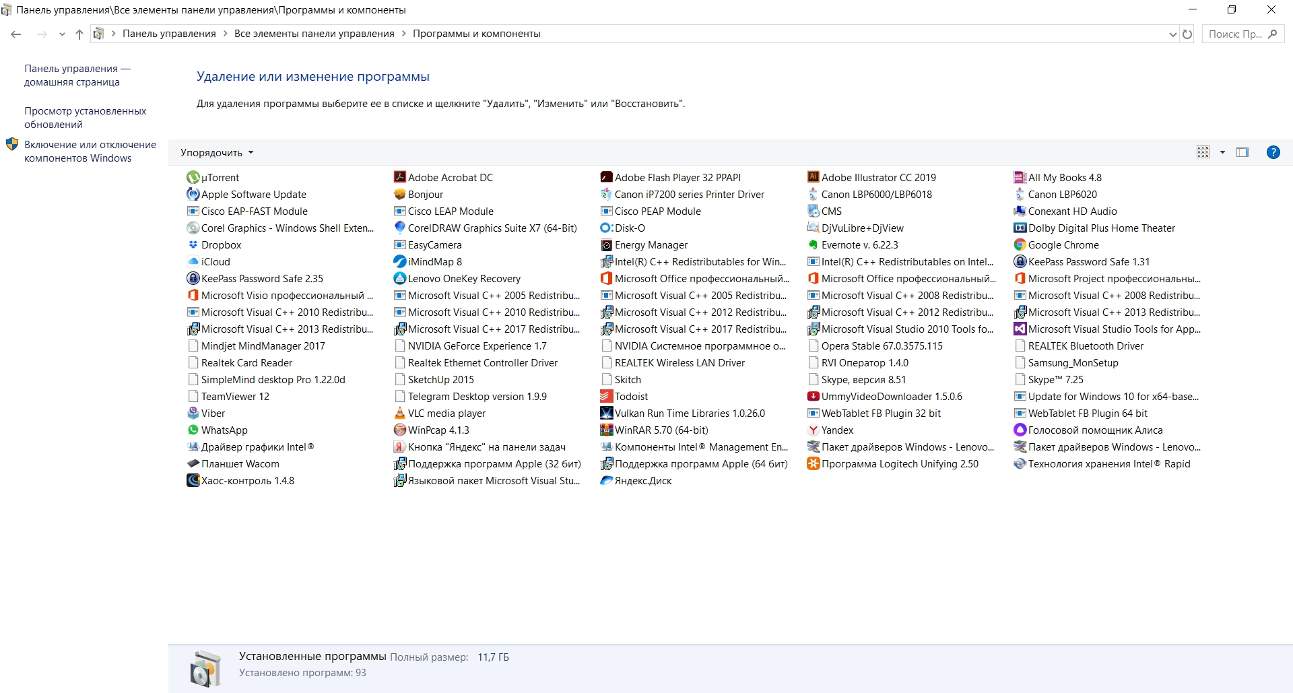Screen dimensions: 1293x693
Task: Click the WhatsApp program icon
Action: (193, 430)
